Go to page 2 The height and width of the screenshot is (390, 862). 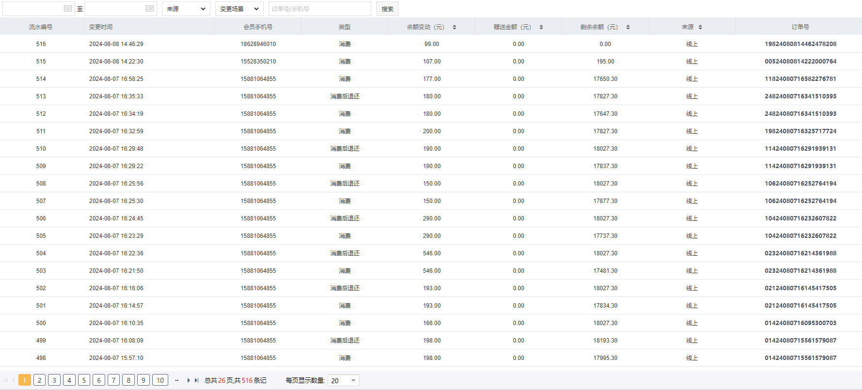point(40,380)
